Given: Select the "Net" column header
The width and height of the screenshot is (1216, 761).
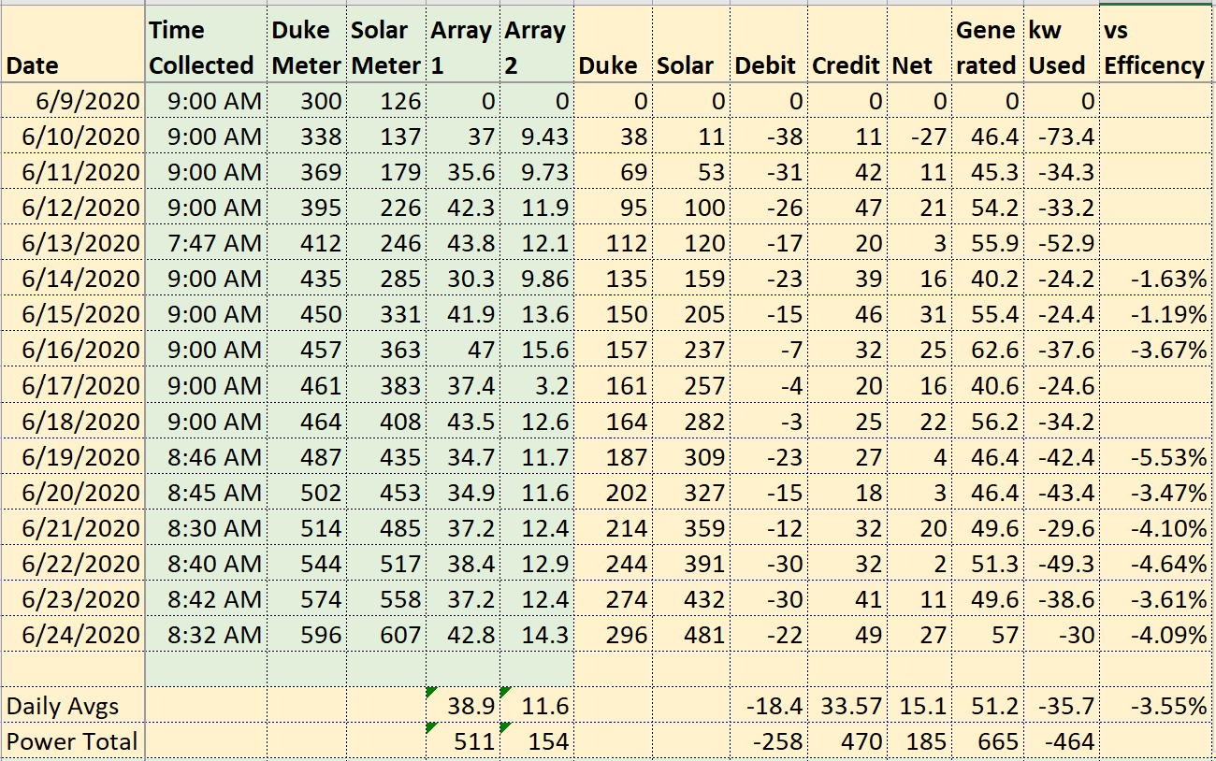Looking at the screenshot, I should [x=919, y=45].
